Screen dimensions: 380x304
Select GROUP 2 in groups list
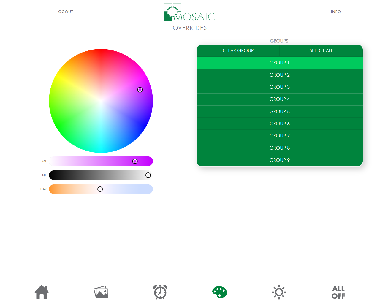click(x=280, y=75)
